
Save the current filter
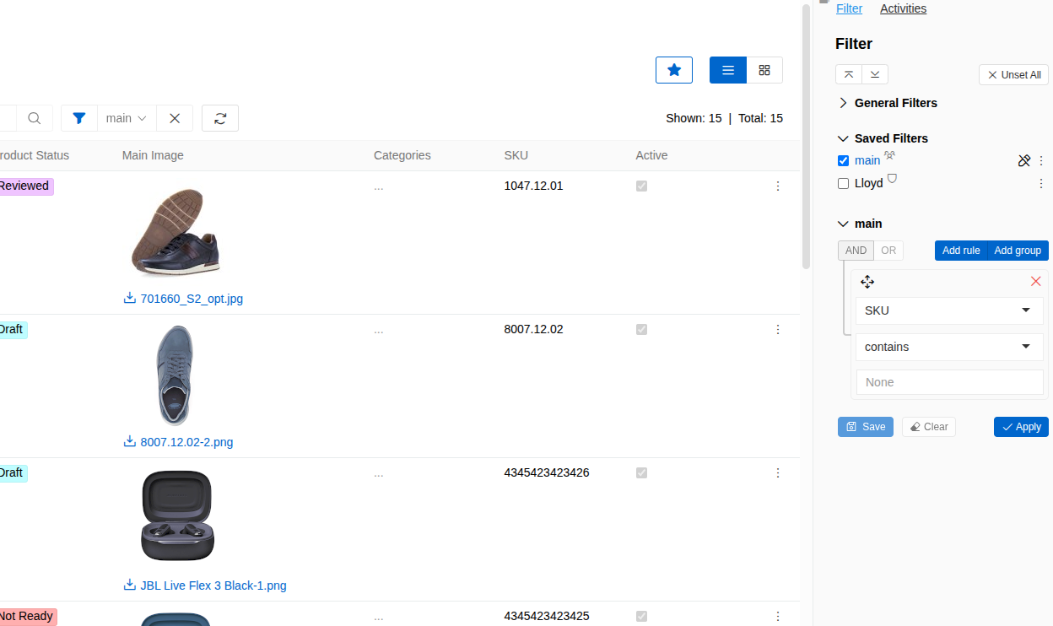[866, 427]
